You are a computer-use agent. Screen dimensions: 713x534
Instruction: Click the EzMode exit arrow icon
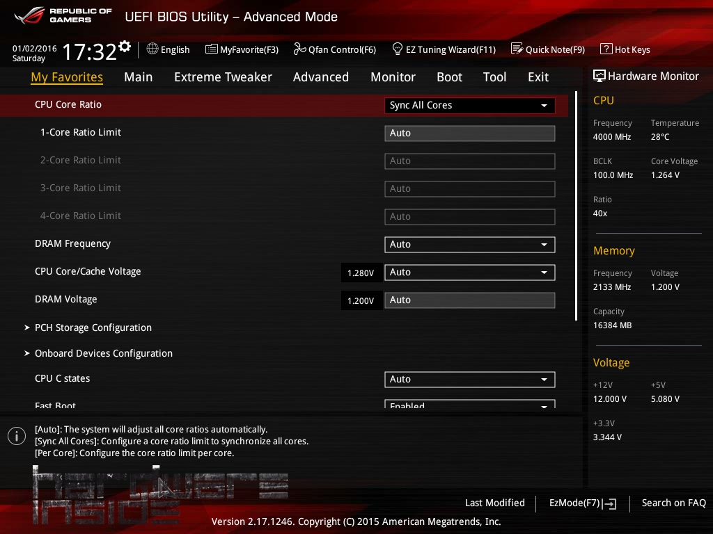click(x=610, y=503)
